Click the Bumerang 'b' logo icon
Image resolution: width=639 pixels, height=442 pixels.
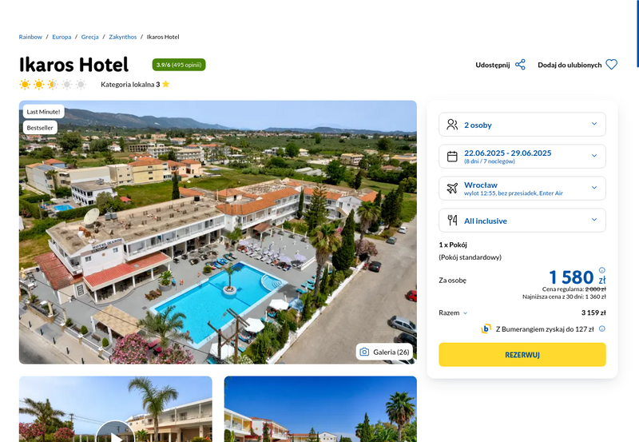point(486,329)
